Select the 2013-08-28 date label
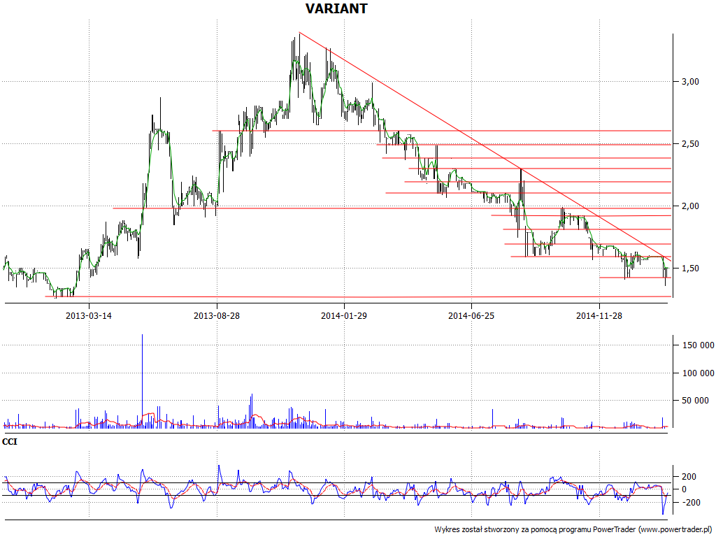Viewport: 716px width, 537px height. tap(217, 315)
